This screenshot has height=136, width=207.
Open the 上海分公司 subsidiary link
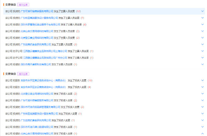(45, 51)
